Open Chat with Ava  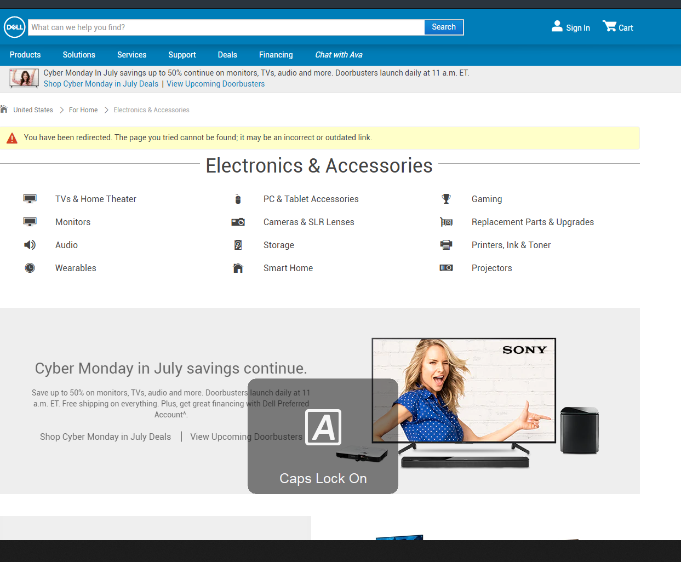coord(339,55)
